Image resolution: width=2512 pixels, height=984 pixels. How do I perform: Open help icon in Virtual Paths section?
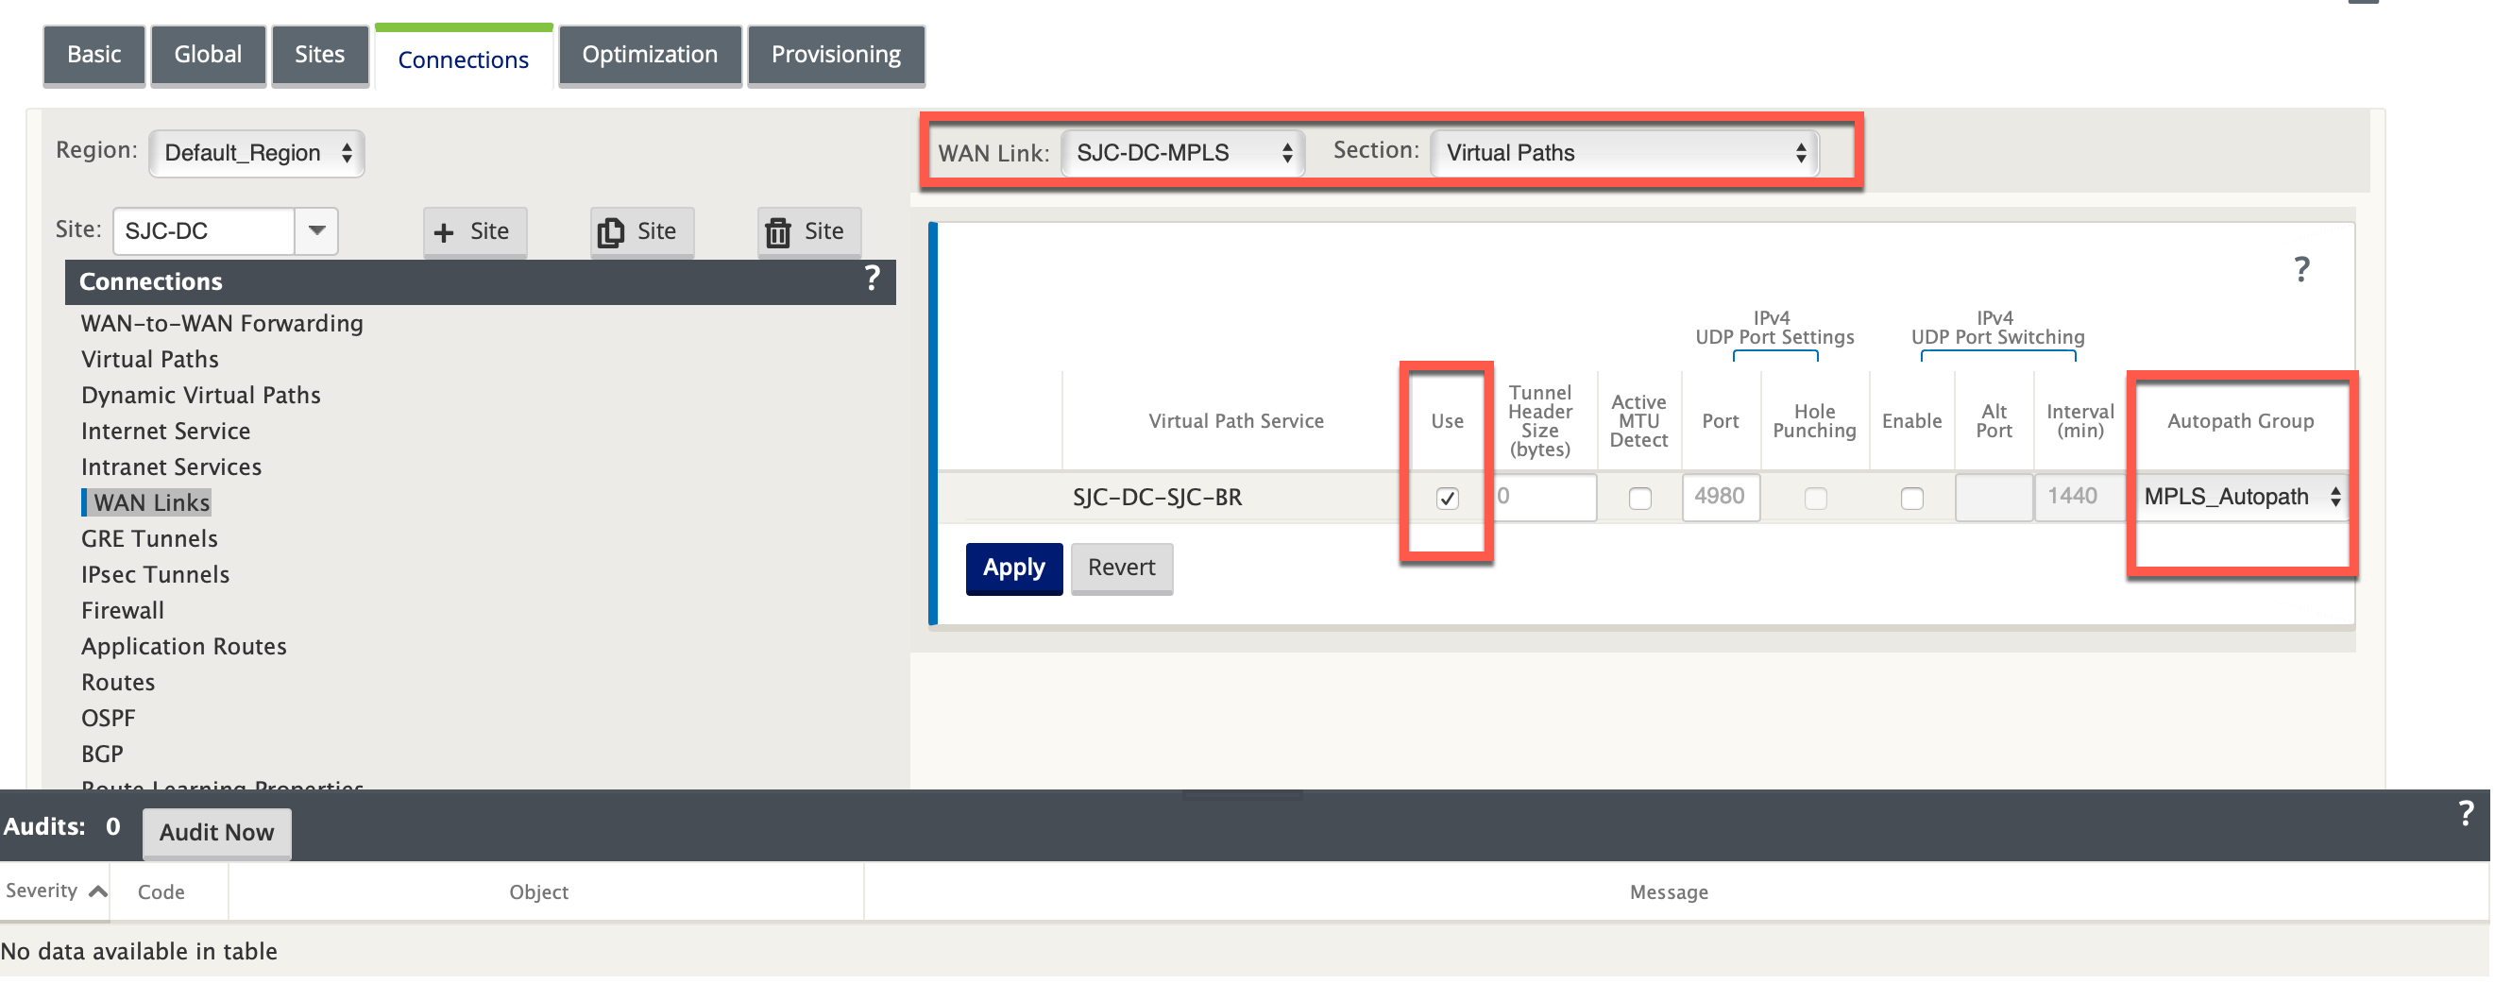(x=2301, y=269)
